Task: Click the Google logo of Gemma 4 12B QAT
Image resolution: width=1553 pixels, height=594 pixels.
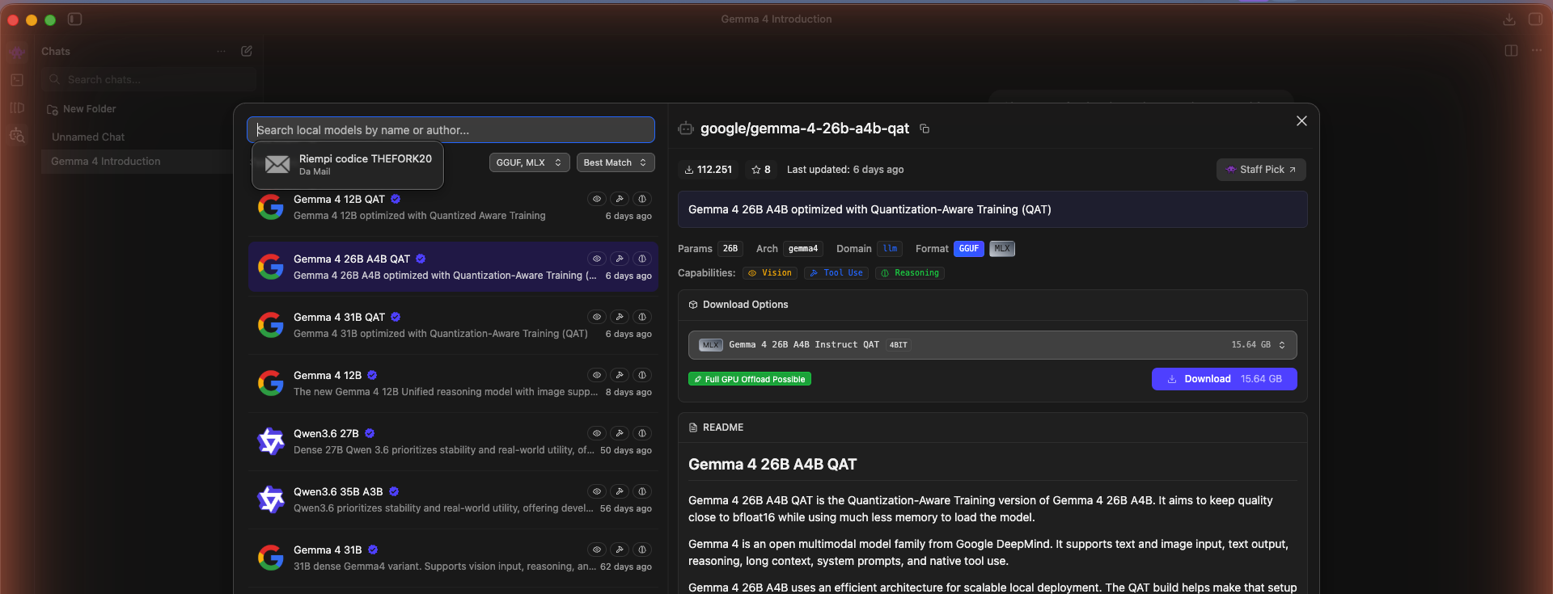Action: 271,207
